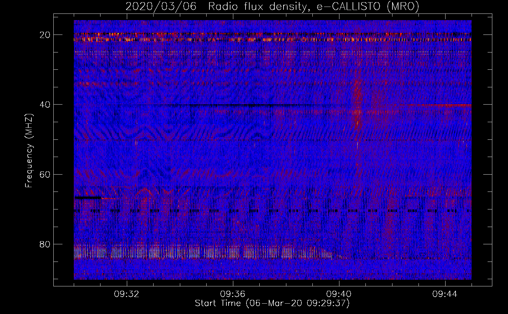The image size is (508, 314).
Task: Click the 80 frequency tick label
Action: (45, 244)
